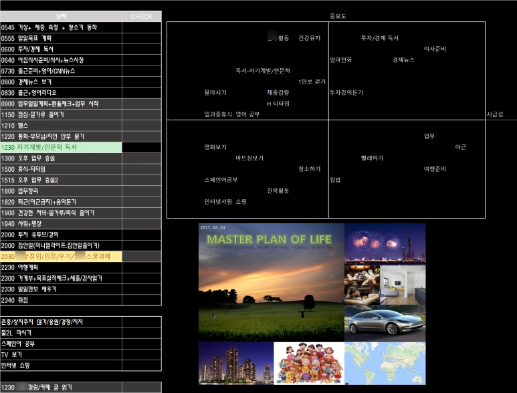The image size is (517, 393).
Task: Select the 2230 여행계획 cell
Action: tap(61, 267)
